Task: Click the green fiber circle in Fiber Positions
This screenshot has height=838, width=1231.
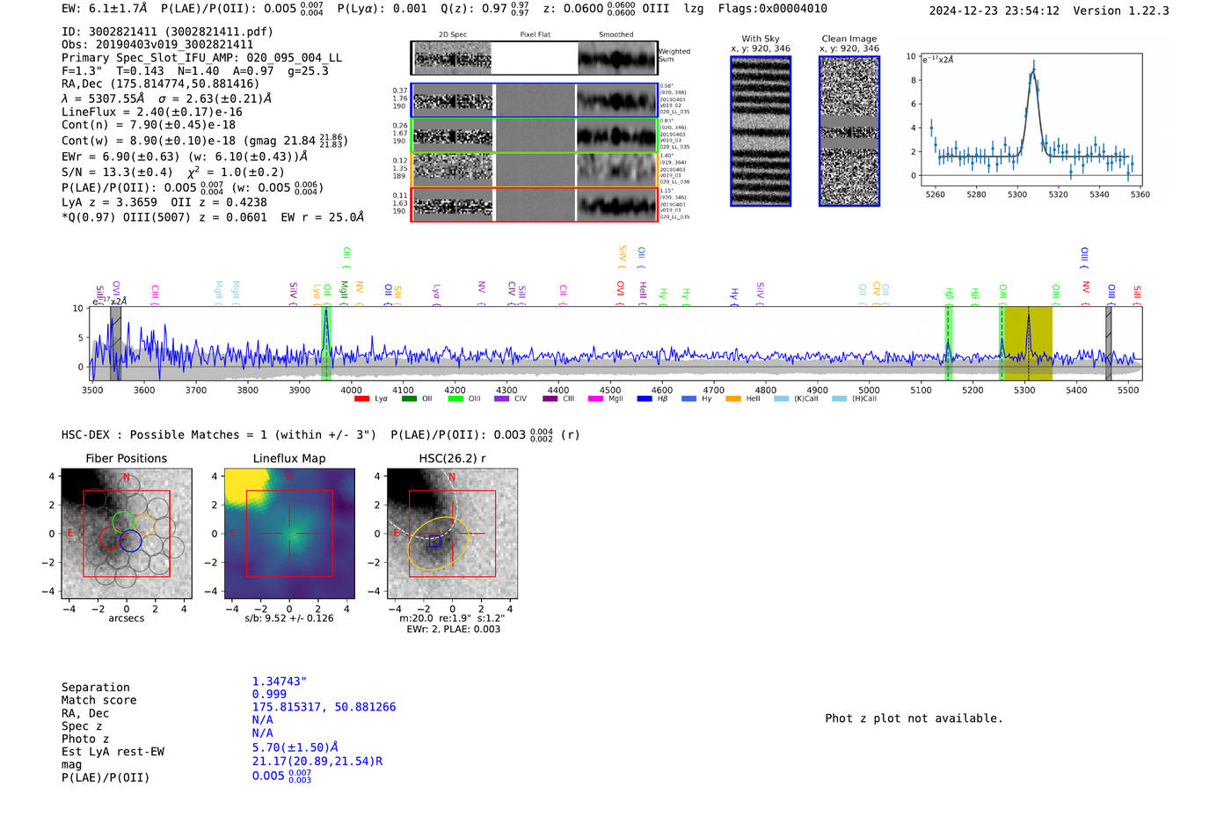Action: 123,522
